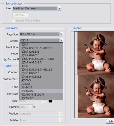The image size is (114, 126).
Task: Open the Position Centered dropdown
Action: tap(41, 114)
